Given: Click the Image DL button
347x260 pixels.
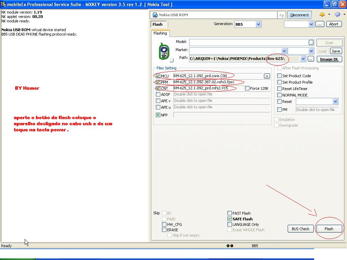Looking at the screenshot, I should coord(329,59).
